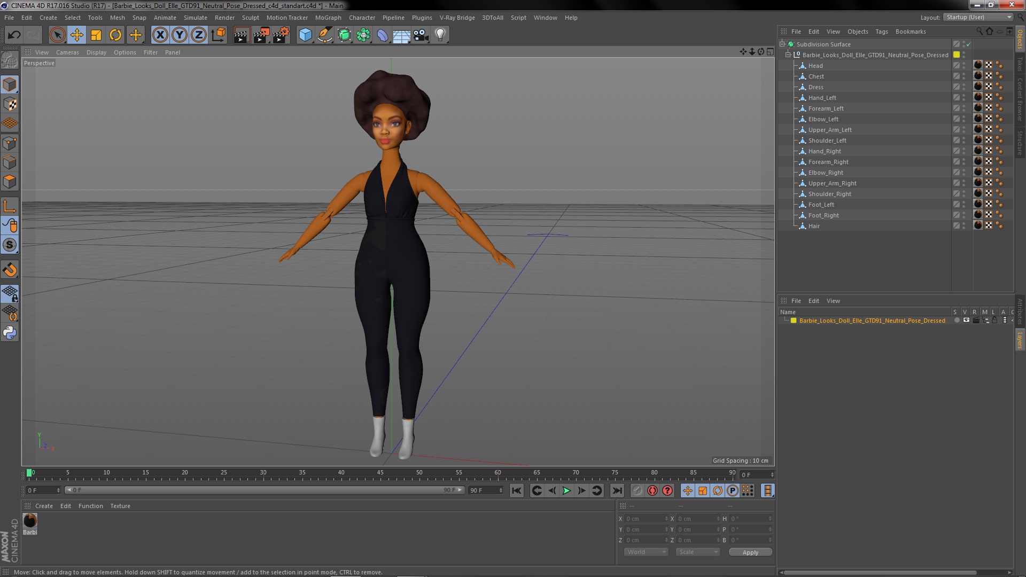Click layer color swatch in Layers panel
Image resolution: width=1026 pixels, height=577 pixels.
(x=794, y=321)
